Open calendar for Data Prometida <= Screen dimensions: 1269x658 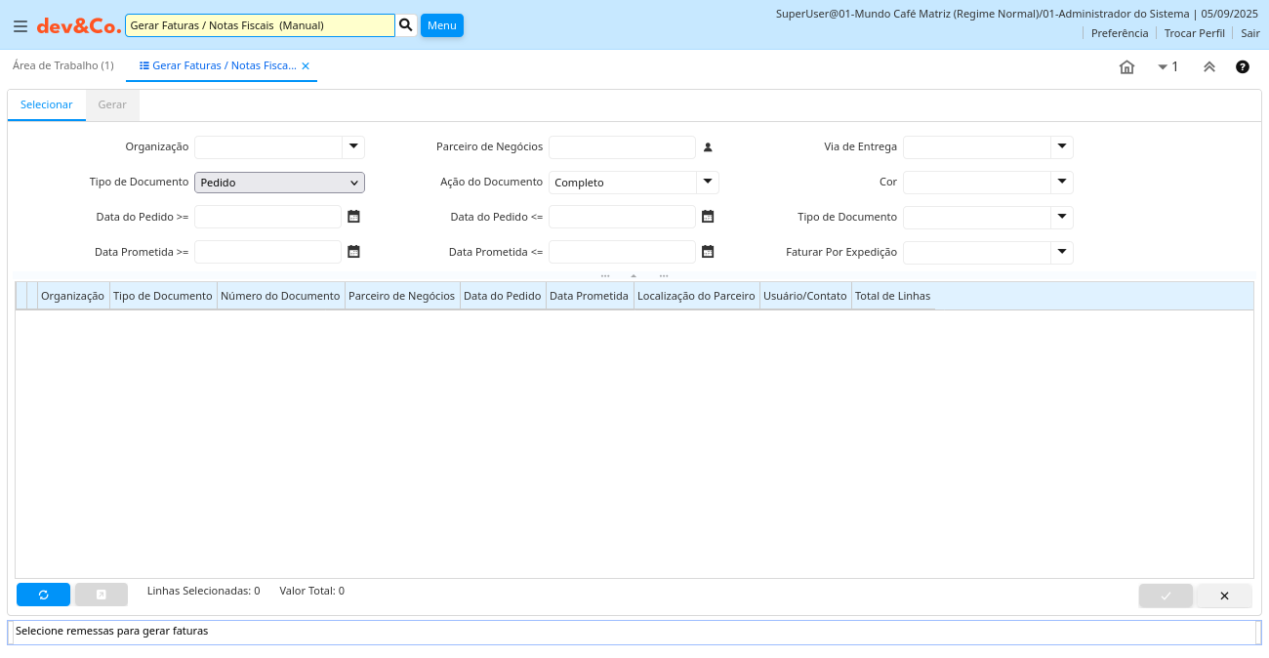coord(708,252)
